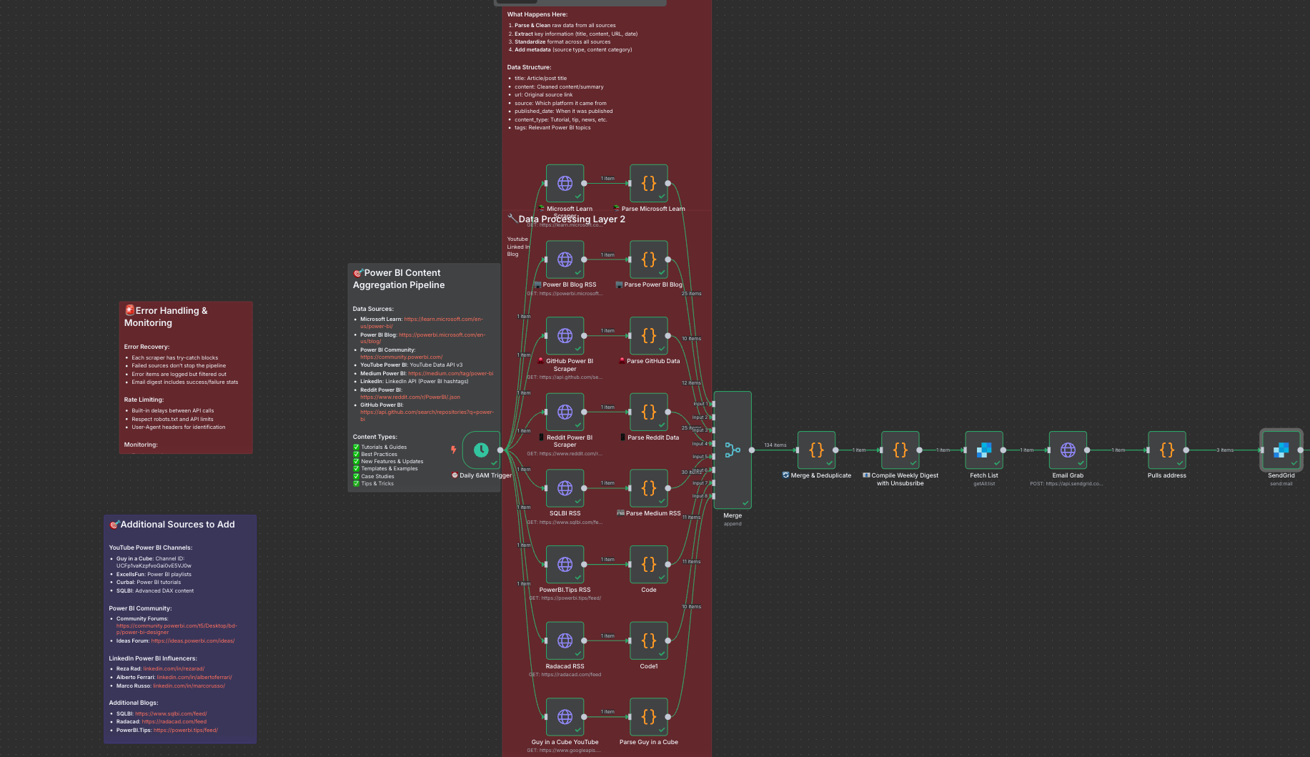Open the Daily 6AM Trigger clock node
This screenshot has height=757, width=1310.
481,450
